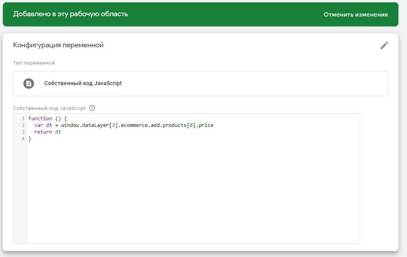Click the help question mark icon
407x257 pixels.
click(92, 108)
